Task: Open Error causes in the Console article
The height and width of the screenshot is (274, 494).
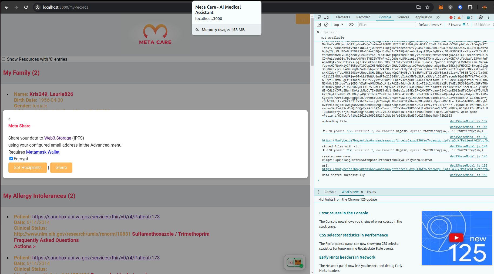Action: 344,213
